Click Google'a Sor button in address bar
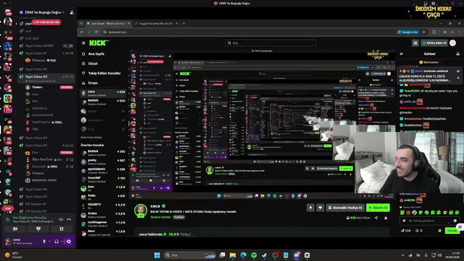The width and height of the screenshot is (464, 261). [408, 32]
